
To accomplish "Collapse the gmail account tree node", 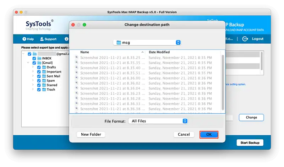I will pyautogui.click(x=23, y=54).
